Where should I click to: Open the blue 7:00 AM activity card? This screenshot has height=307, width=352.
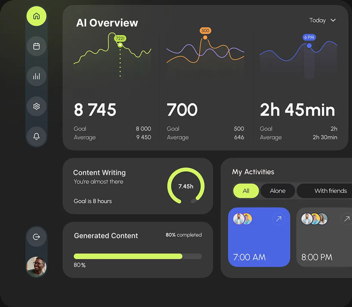click(x=259, y=242)
